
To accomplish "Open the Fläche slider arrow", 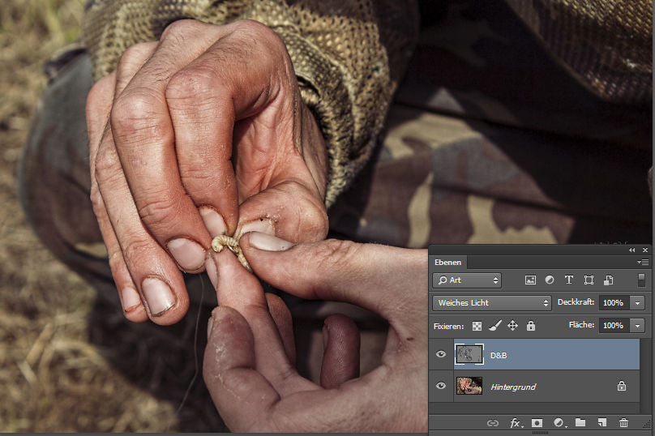I will pyautogui.click(x=637, y=325).
